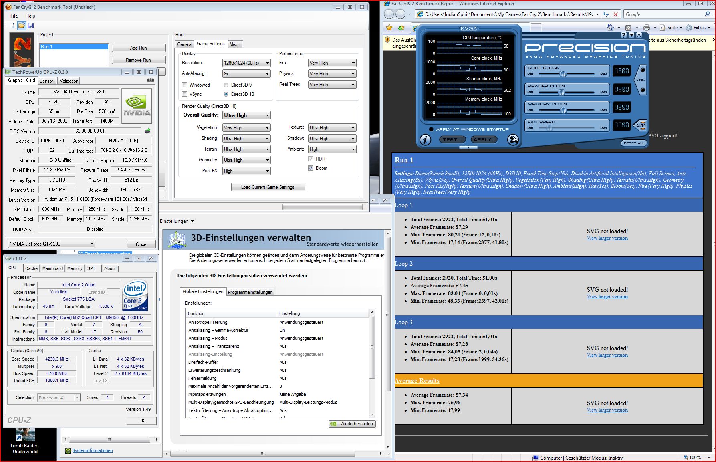Click the BIOS save chip icon in GPU-Z
Screen dimensions: 716x462
click(147, 131)
